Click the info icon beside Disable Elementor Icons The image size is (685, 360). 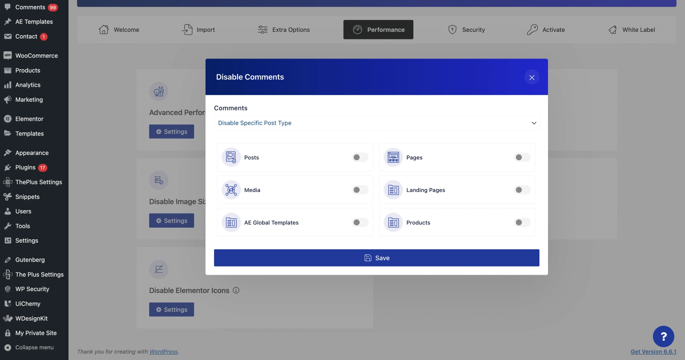click(236, 291)
